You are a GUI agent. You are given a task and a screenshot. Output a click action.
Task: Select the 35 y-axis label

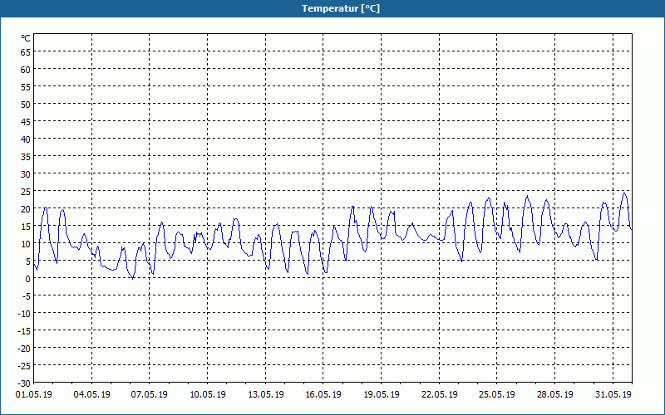point(26,157)
